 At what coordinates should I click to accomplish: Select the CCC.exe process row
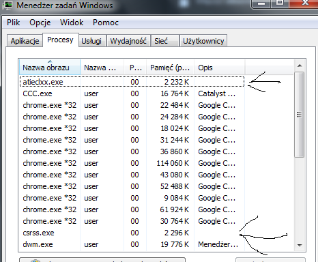point(132,93)
